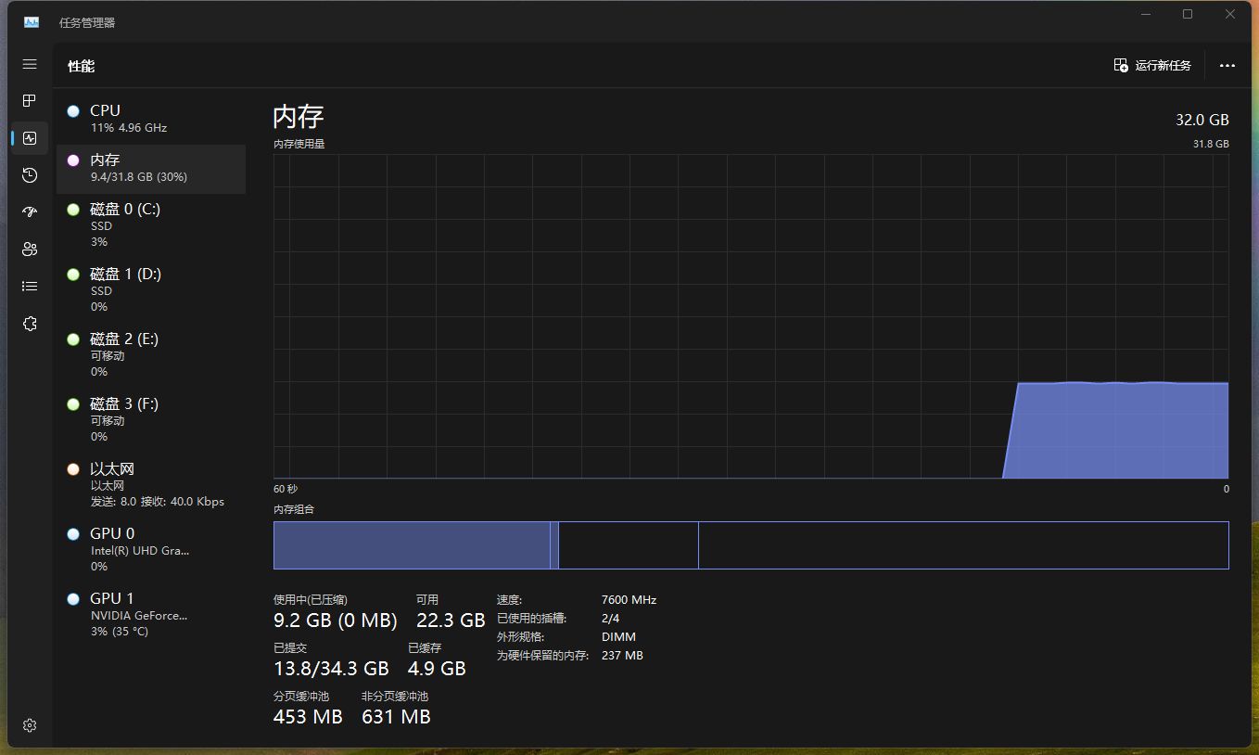Image resolution: width=1259 pixels, height=755 pixels.
Task: Click the 13.8/34.3 GB committed value
Action: [331, 669]
